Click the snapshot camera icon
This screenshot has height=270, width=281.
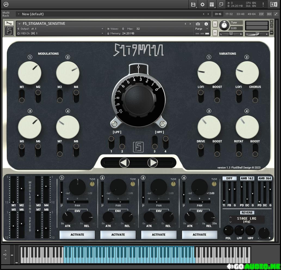coord(198,24)
